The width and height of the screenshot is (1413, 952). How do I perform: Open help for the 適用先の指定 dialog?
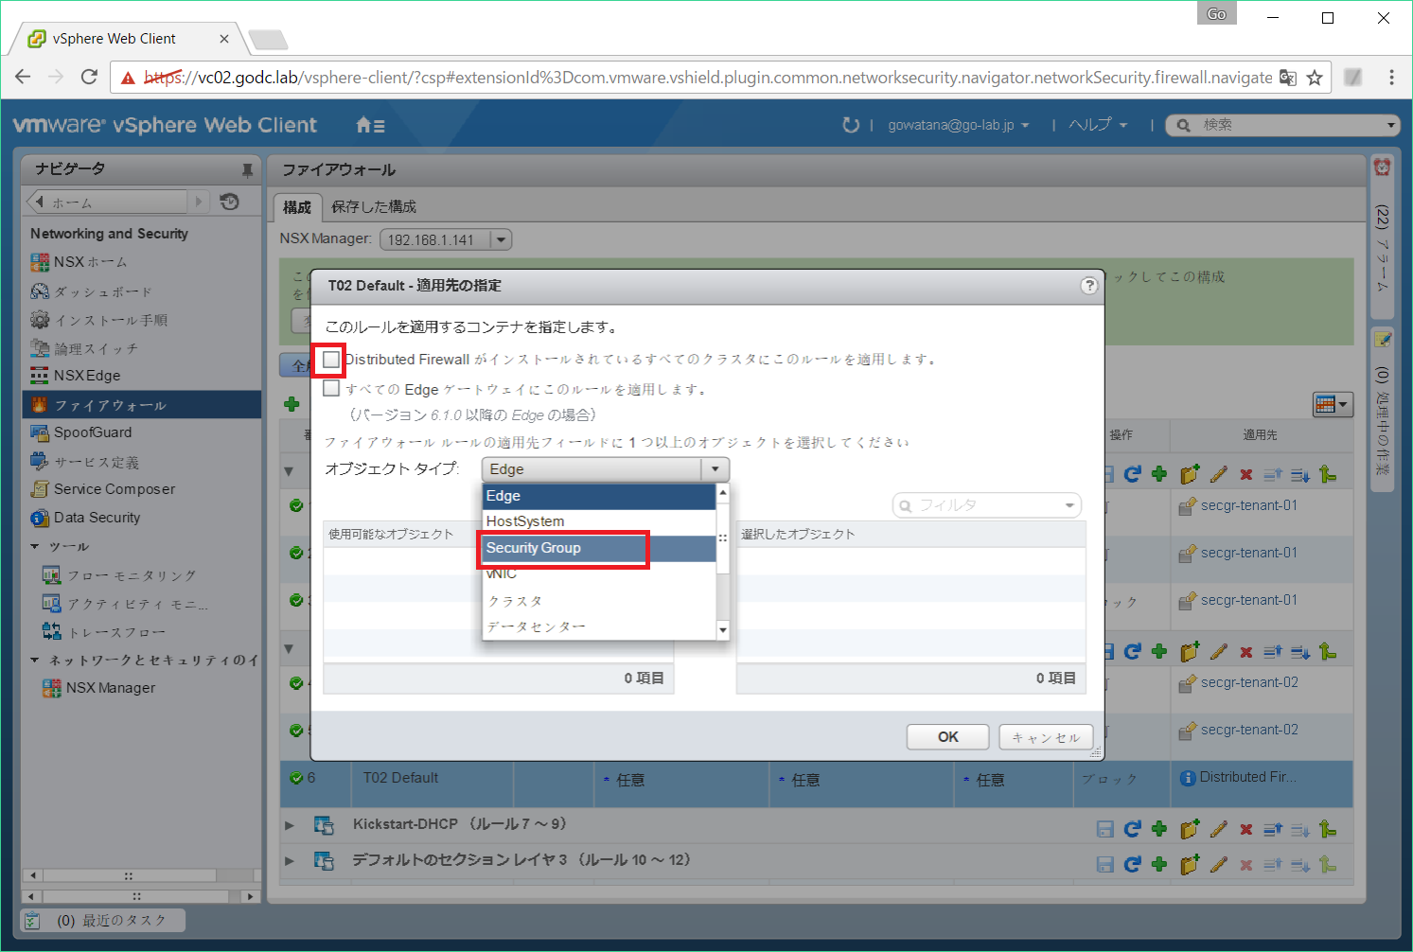coord(1089,286)
